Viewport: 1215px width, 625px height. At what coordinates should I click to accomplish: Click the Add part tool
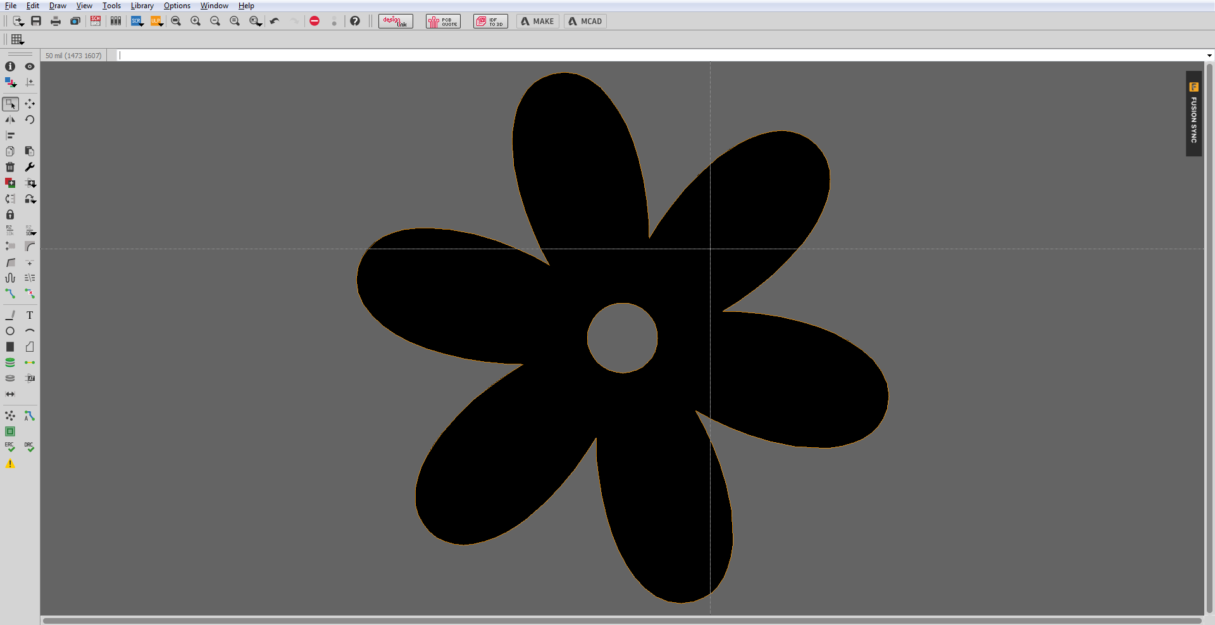click(10, 183)
